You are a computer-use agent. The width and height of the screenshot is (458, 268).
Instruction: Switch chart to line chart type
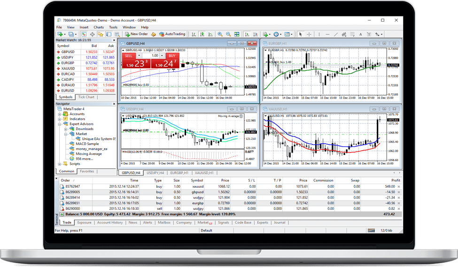click(210, 34)
